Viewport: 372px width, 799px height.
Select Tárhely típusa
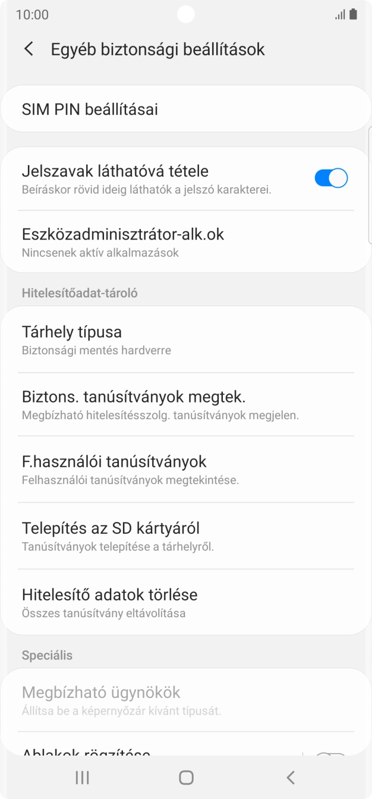(186, 339)
